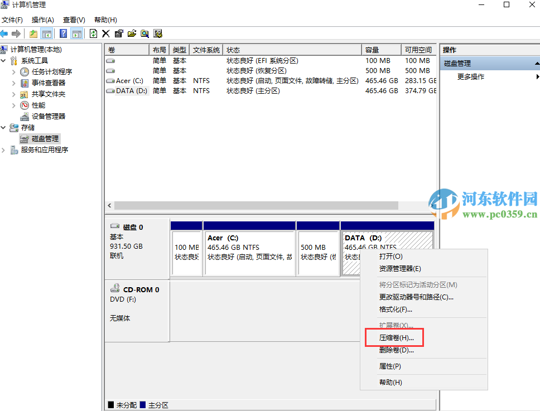This screenshot has width=540, height=411.
Task: Select the back navigation arrow icon
Action: pos(6,33)
